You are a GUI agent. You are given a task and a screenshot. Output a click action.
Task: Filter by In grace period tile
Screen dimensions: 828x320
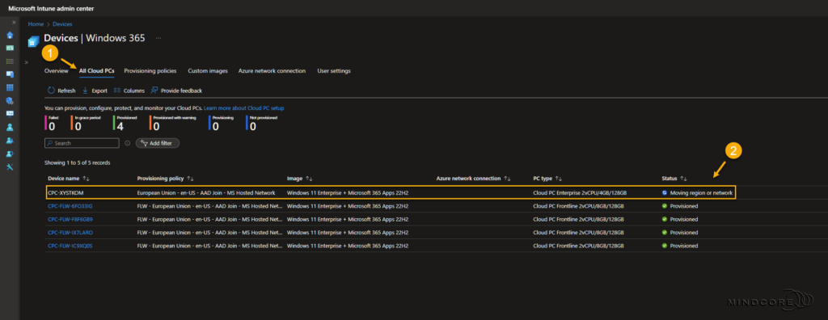[85, 123]
